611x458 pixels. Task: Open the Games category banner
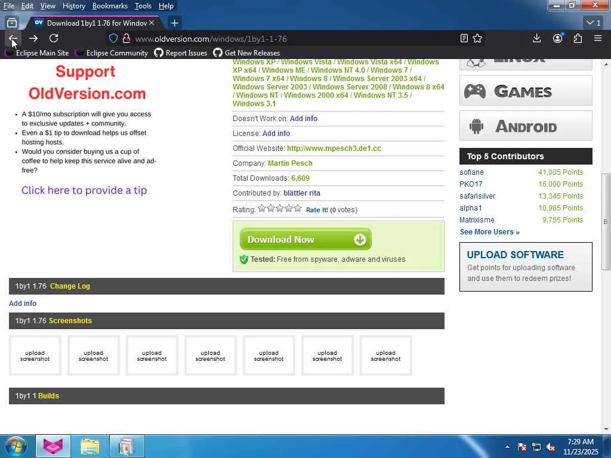pos(526,91)
